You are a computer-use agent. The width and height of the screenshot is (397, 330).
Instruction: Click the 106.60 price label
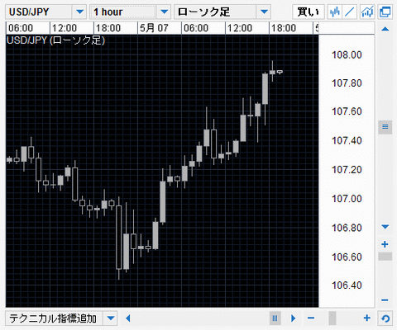pyautogui.click(x=347, y=257)
